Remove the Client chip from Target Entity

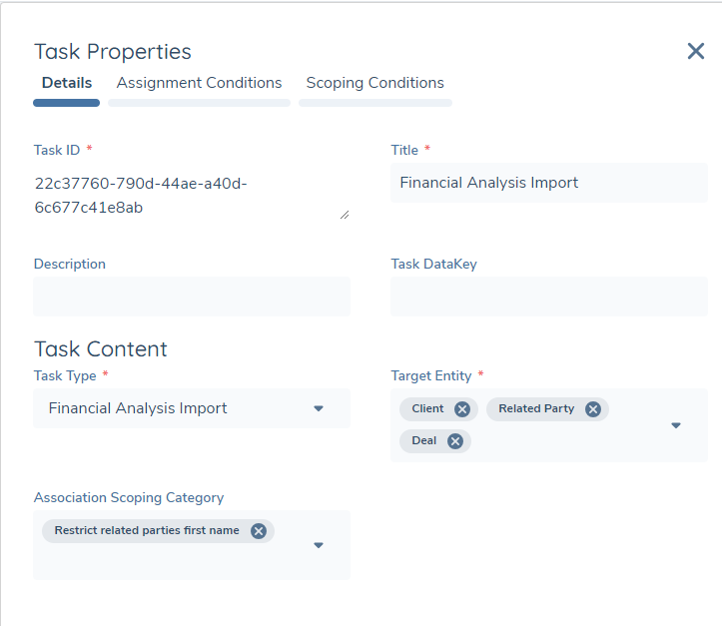coord(461,409)
